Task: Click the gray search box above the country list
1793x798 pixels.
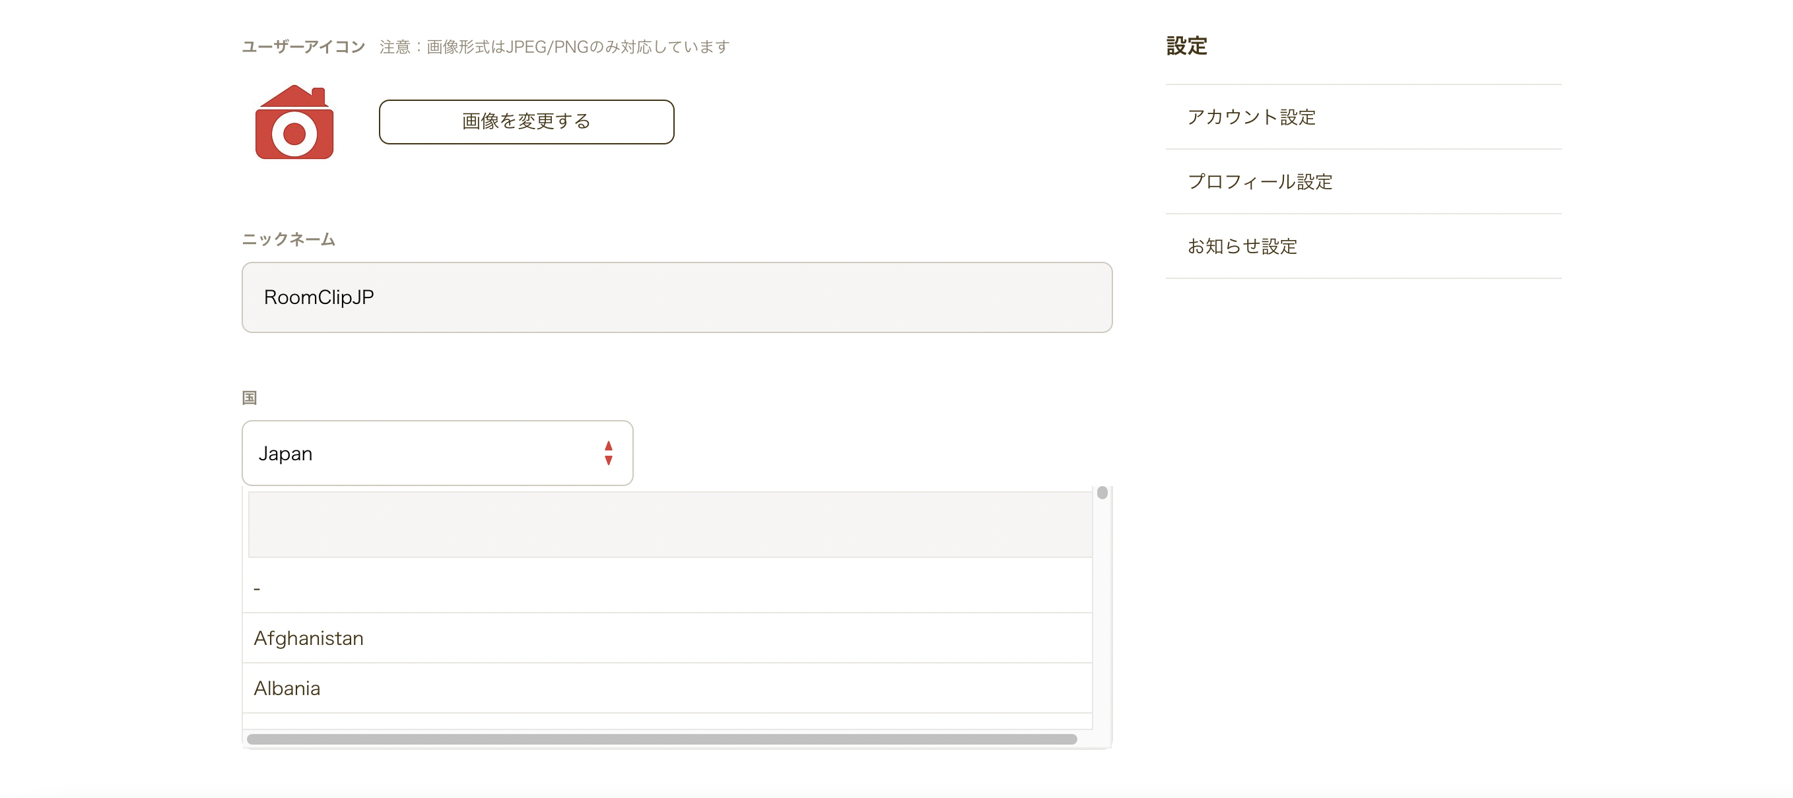Action: 669,525
